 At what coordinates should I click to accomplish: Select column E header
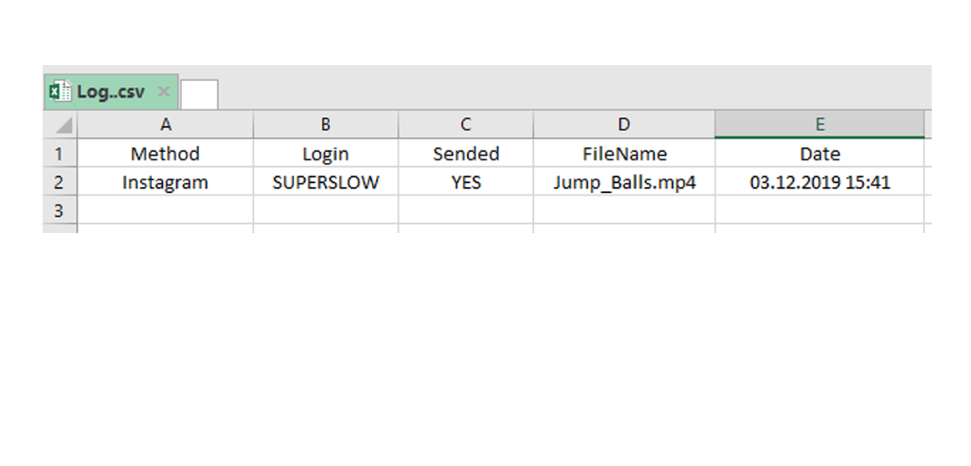coord(820,124)
